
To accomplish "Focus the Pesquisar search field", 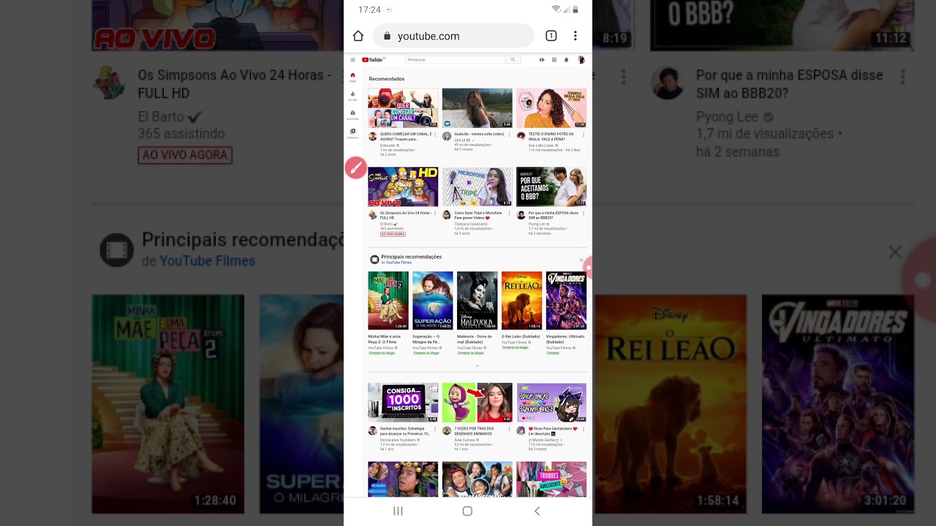I will point(455,60).
